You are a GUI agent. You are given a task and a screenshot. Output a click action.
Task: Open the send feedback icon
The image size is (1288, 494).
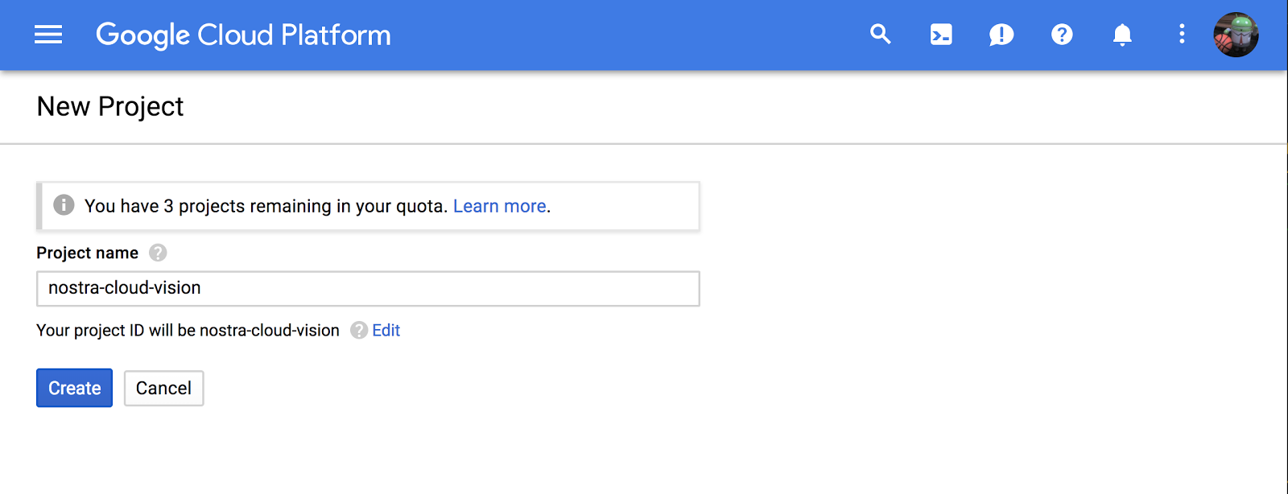(1001, 35)
